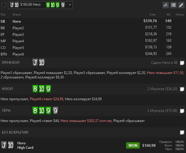Sort by the Стек column header
The image size is (186, 153).
click(x=152, y=15)
